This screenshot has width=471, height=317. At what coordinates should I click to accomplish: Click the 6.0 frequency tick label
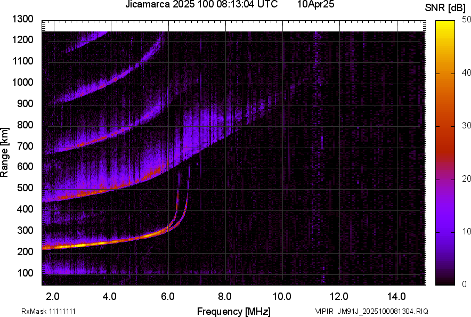point(167,297)
